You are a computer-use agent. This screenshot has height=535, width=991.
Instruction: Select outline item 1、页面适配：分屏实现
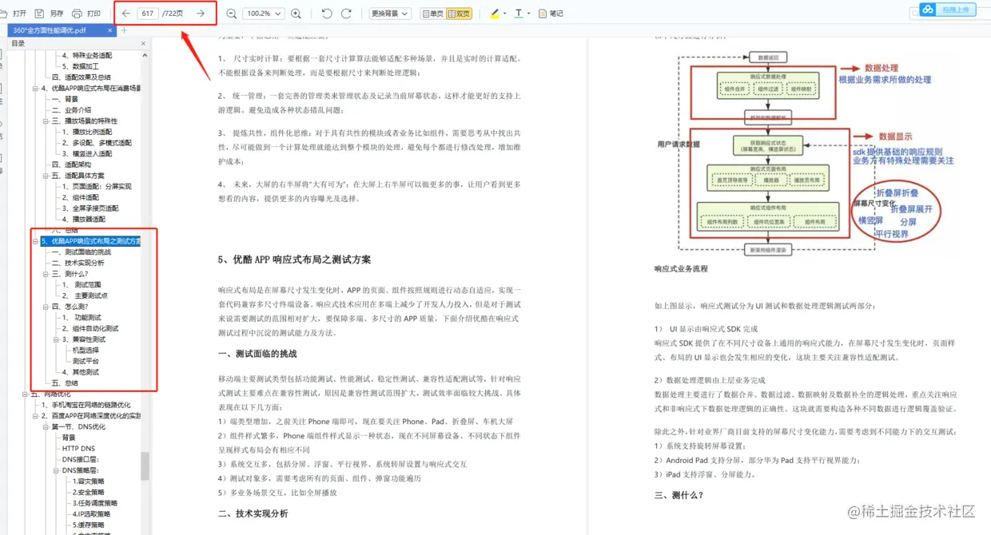(x=97, y=187)
